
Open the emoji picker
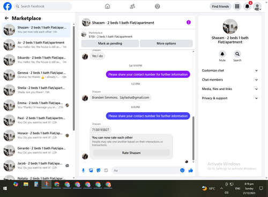point(182,170)
